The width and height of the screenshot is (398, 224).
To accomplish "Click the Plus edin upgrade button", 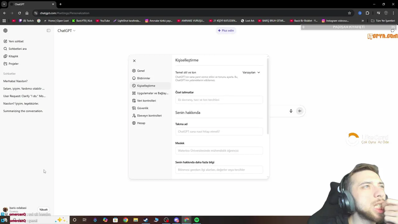I will click(x=226, y=30).
